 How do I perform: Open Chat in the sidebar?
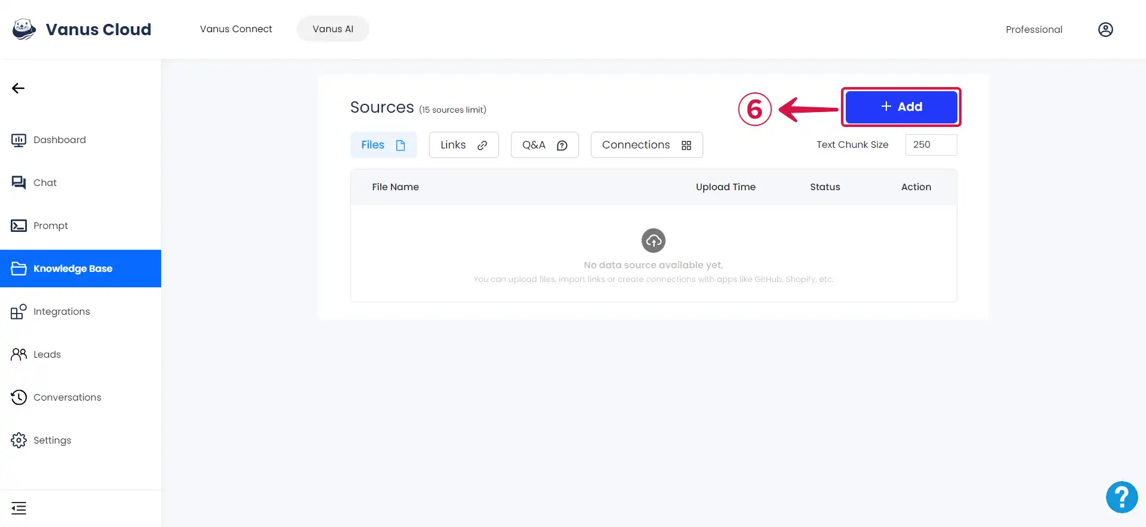tap(81, 183)
